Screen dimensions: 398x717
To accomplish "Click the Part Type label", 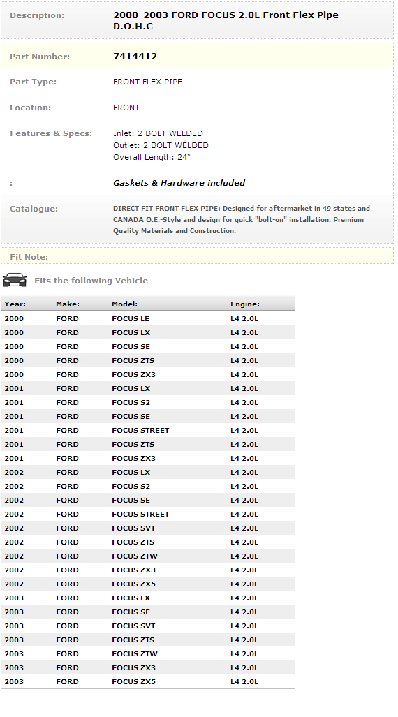I will click(33, 82).
